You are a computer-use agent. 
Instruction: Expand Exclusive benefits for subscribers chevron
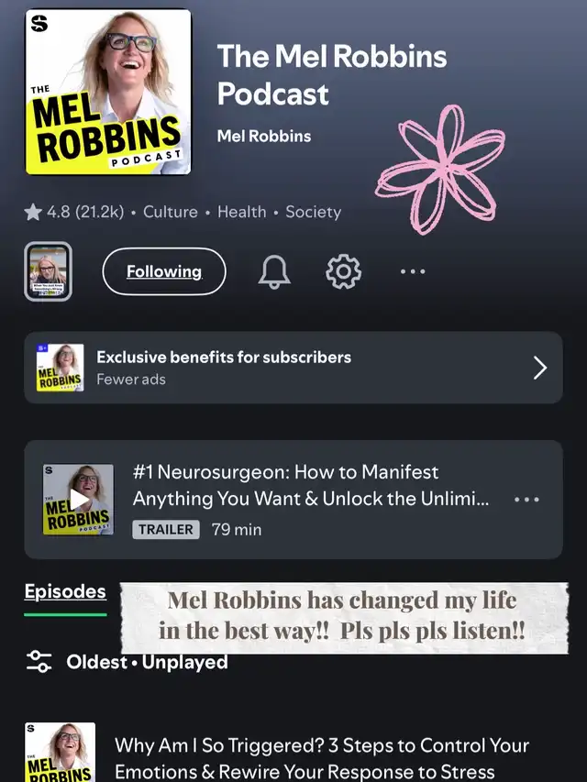pos(540,368)
